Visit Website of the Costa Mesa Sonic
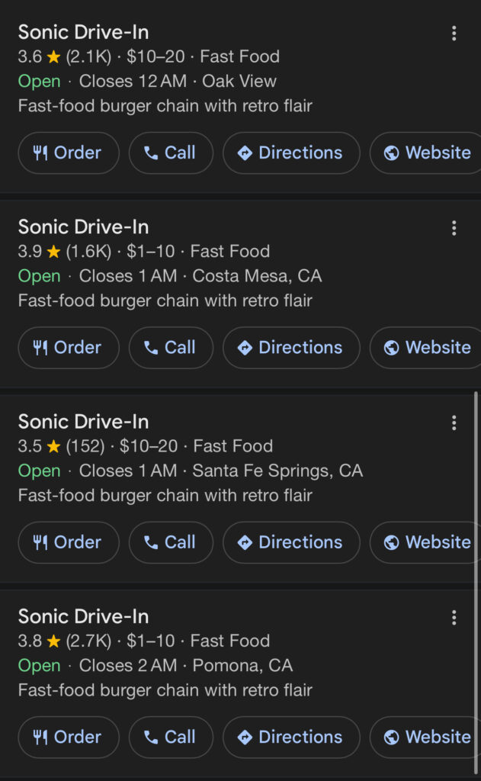Image resolution: width=481 pixels, height=781 pixels. pos(427,348)
